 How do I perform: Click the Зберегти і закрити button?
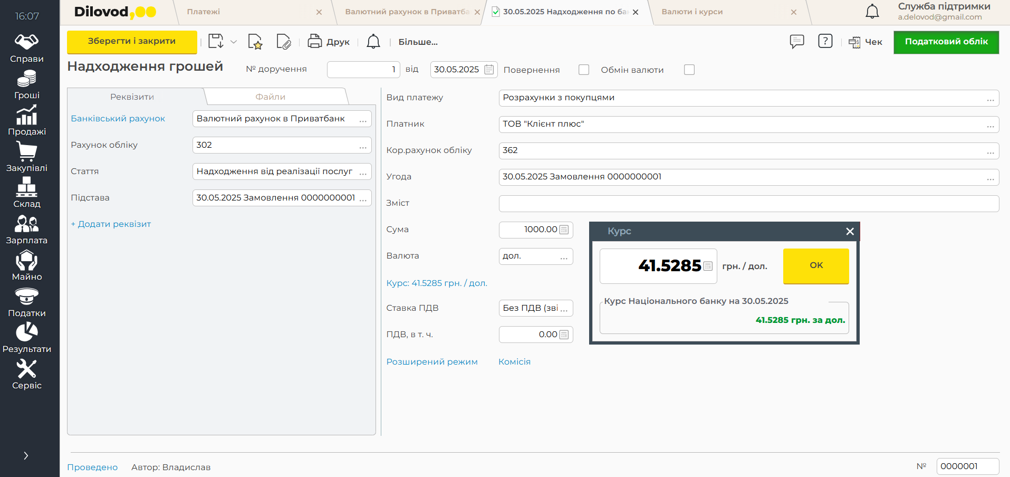[x=132, y=42]
